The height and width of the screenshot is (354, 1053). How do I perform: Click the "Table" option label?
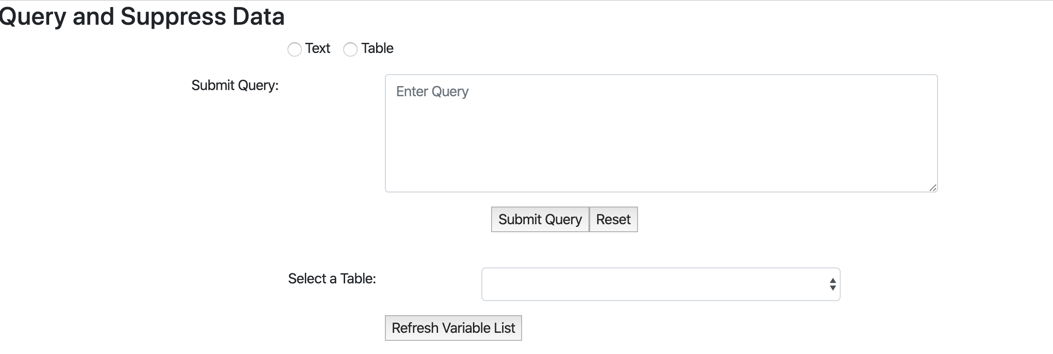point(377,48)
